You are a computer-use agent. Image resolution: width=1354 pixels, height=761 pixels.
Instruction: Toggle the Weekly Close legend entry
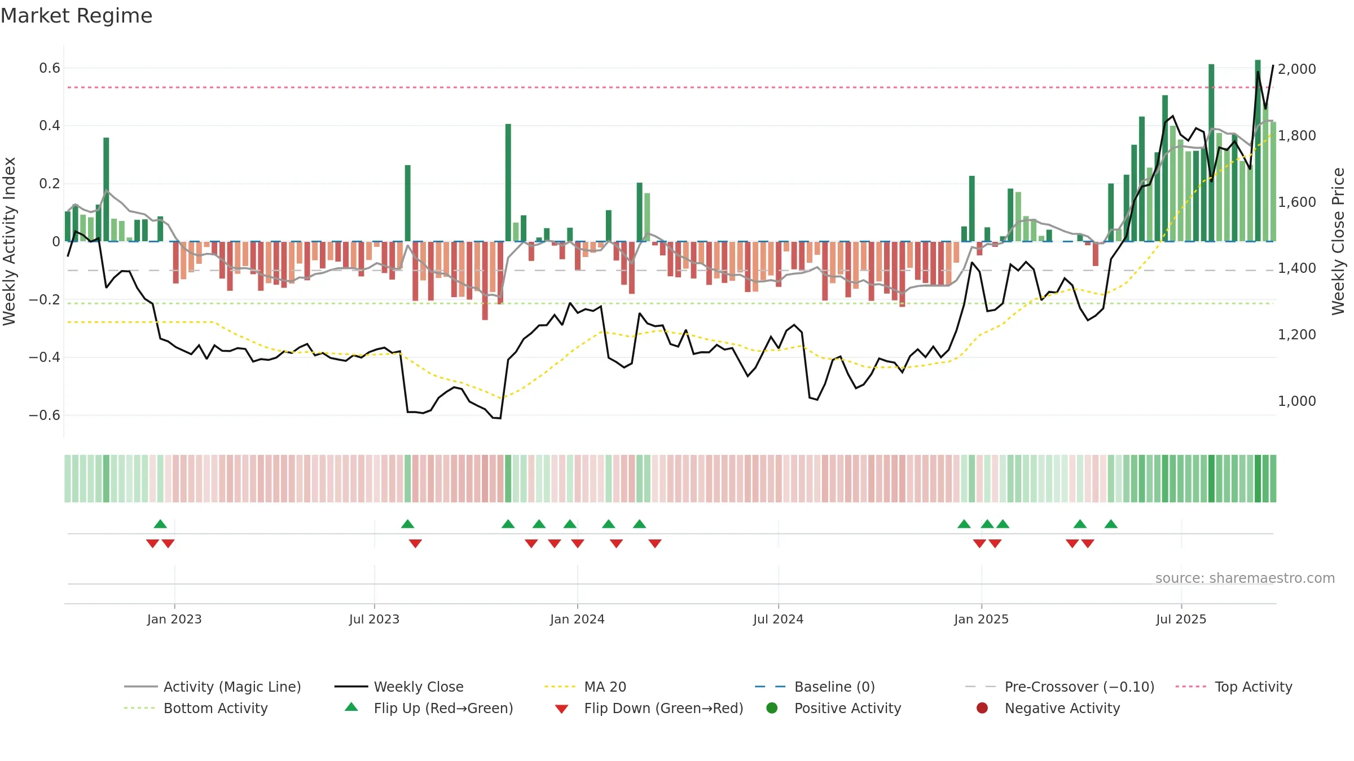coord(399,687)
